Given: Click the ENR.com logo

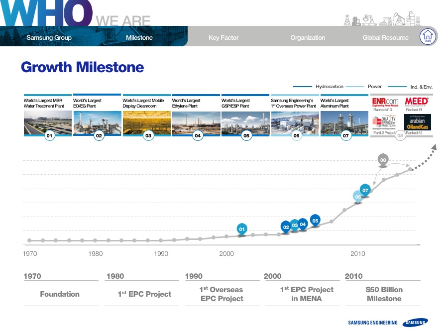Looking at the screenshot, I should click(x=385, y=102).
